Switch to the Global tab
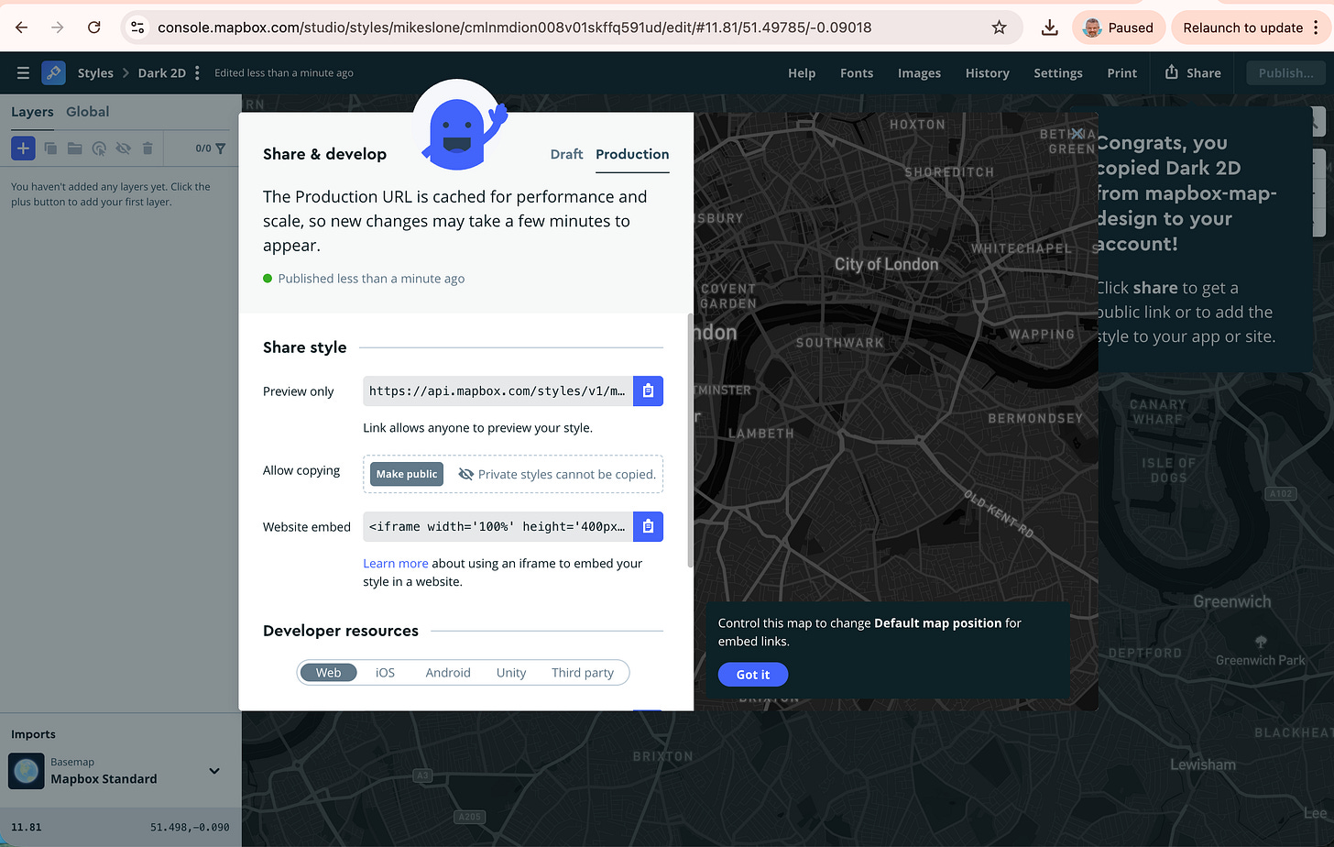The width and height of the screenshot is (1334, 847). (87, 112)
